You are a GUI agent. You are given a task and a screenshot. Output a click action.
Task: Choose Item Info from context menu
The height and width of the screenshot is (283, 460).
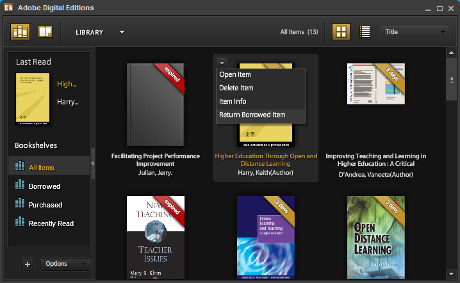(x=261, y=101)
